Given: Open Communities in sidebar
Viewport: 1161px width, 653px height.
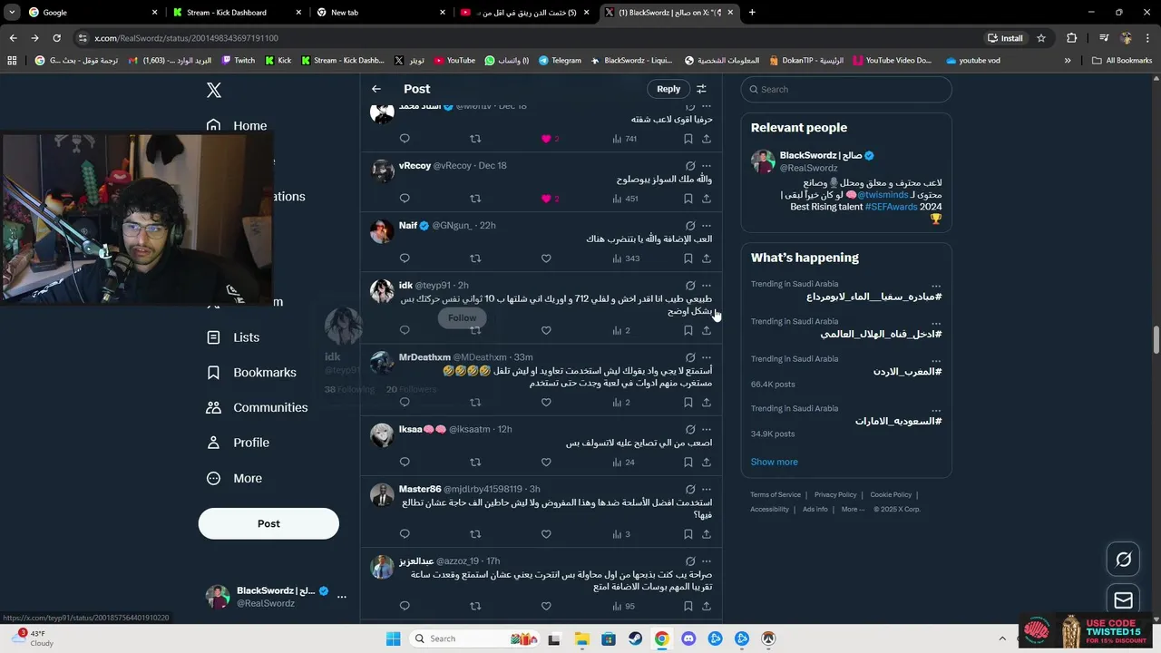Looking at the screenshot, I should click(257, 407).
